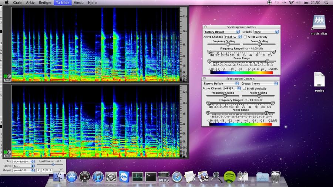Open the MIO Console dock icon
Image resolution: width=333 pixels, height=187 pixels.
[163, 177]
